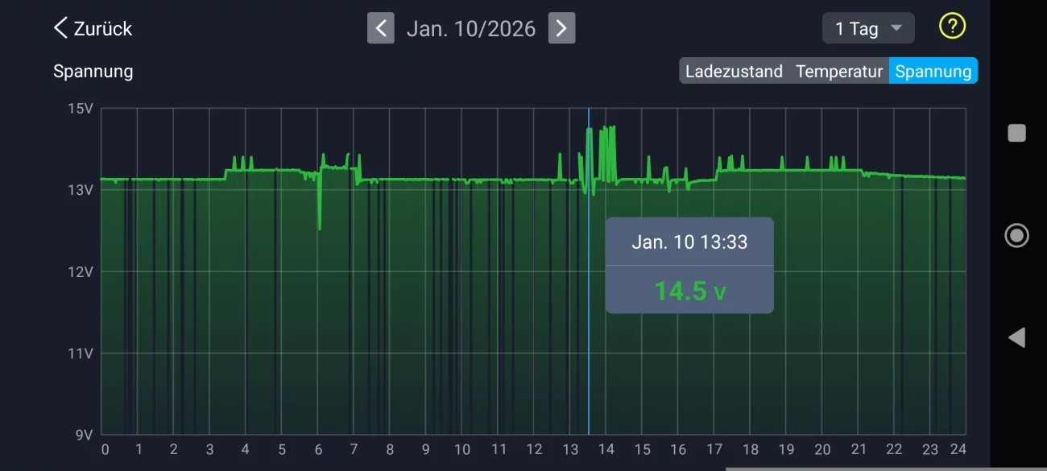Screen dimensions: 1047x471
Task: Advance to the next day with right arrow
Action: [x=561, y=28]
